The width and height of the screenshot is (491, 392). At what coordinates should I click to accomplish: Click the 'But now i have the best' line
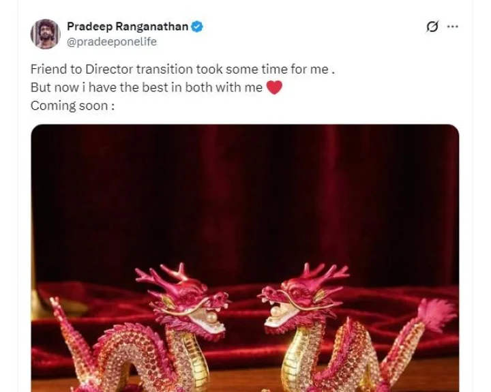[x=147, y=88]
